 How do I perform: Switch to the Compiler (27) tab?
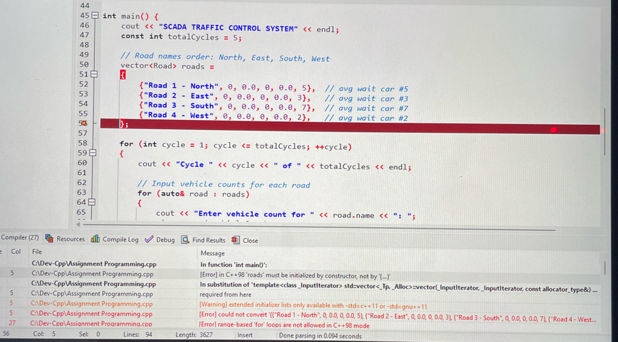(x=20, y=237)
